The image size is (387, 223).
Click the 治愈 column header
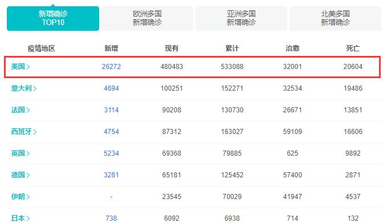pos(292,48)
